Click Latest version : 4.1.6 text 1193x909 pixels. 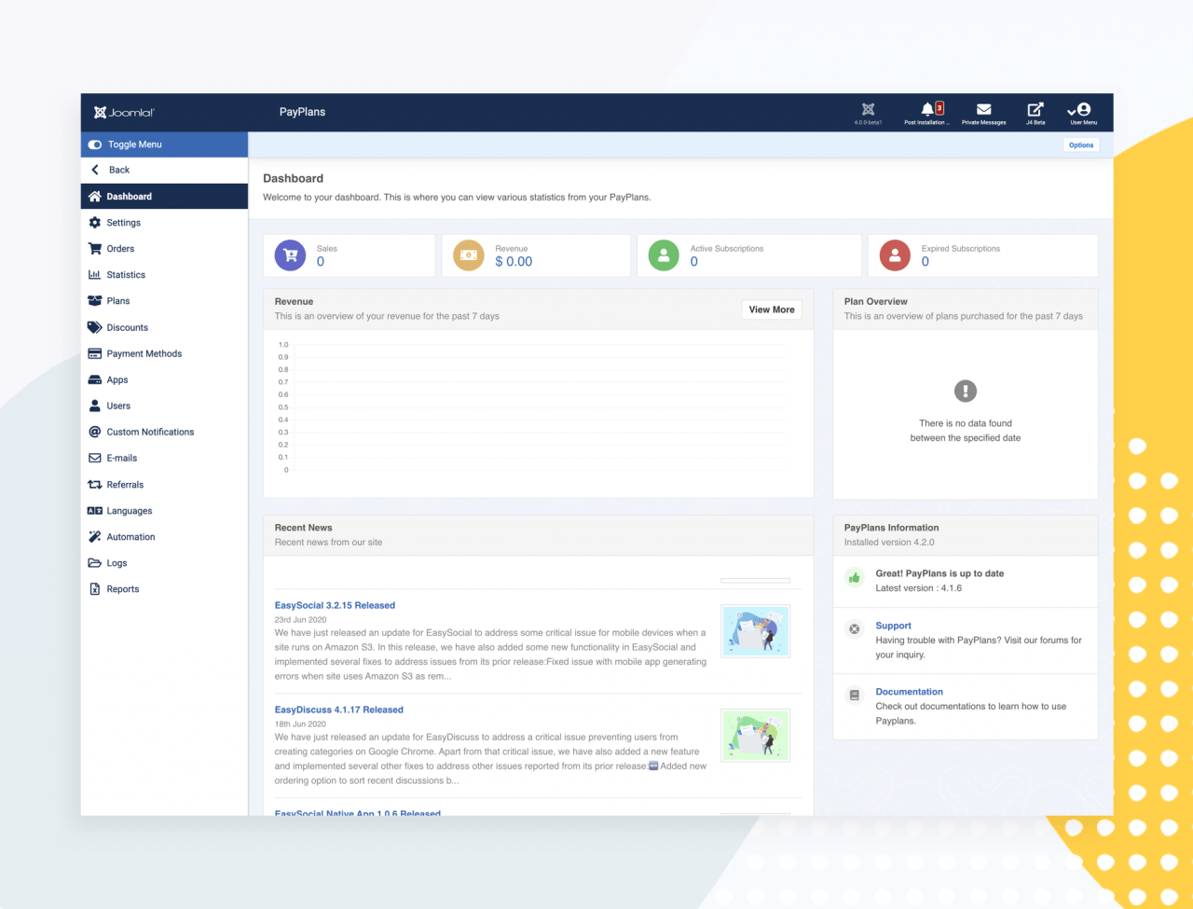click(919, 588)
